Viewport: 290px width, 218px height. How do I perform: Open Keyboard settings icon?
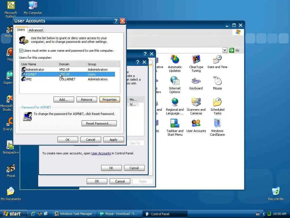pyautogui.click(x=196, y=83)
